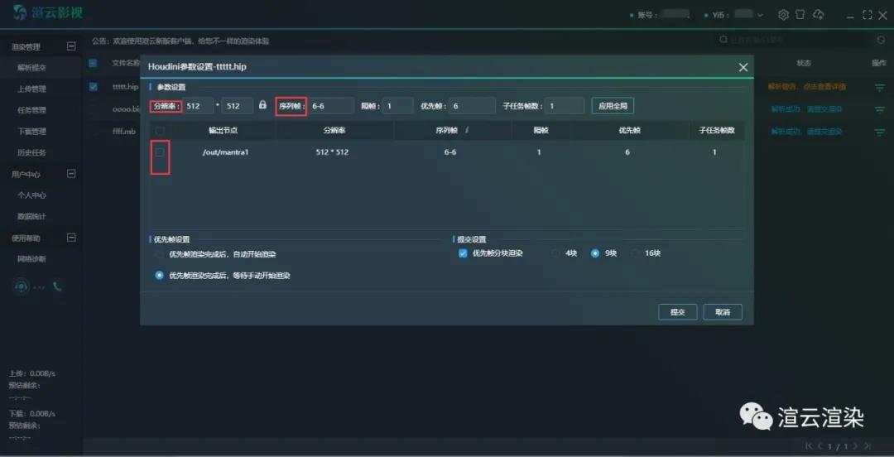894x457 pixels.
Task: Click the round support icon in sidebar bottom
Action: coord(22,286)
